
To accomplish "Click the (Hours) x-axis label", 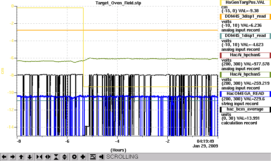I will 118,150.
